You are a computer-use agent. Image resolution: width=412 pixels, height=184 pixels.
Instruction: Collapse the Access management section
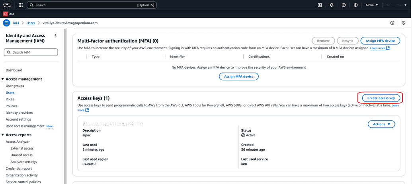coord(3,79)
